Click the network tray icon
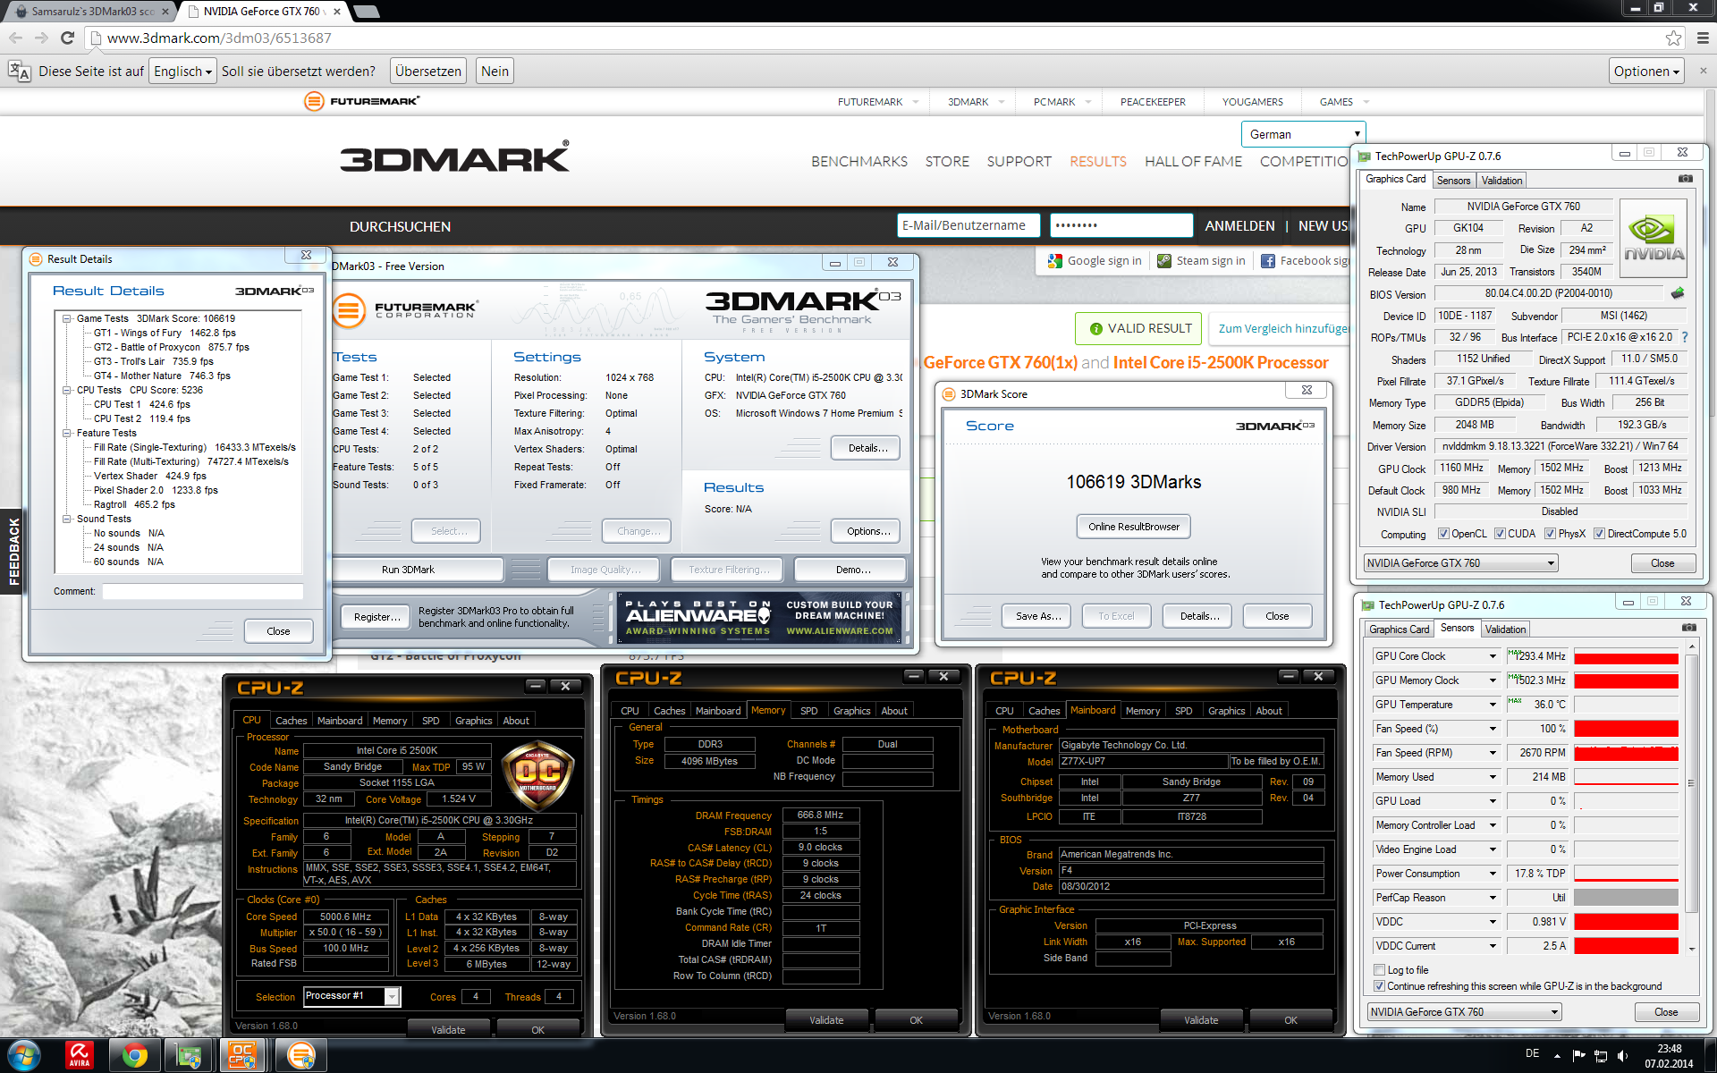Viewport: 1717px width, 1073px height. (x=1600, y=1055)
